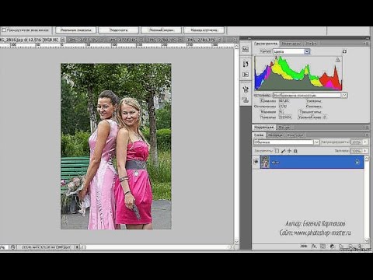Click the histogram cached data warning triangle

(338, 60)
